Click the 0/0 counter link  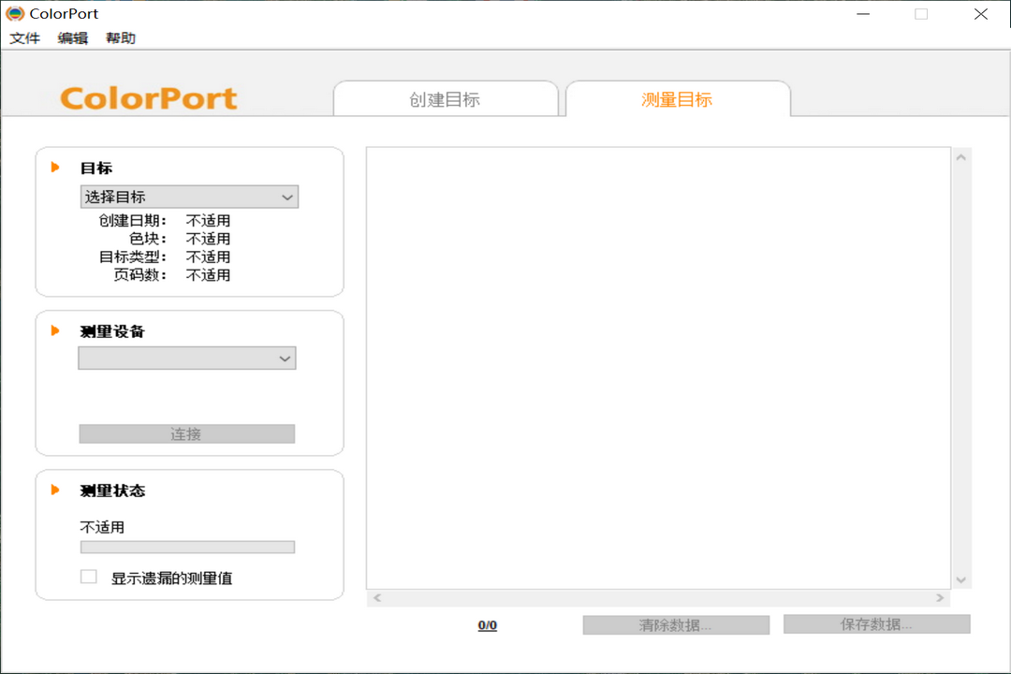coord(487,624)
